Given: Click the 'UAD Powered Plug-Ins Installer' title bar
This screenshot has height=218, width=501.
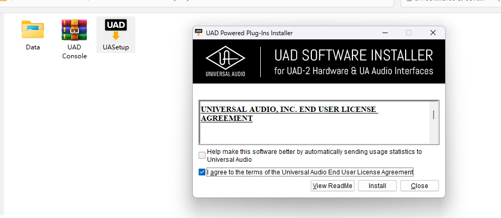Looking at the screenshot, I should 249,33.
